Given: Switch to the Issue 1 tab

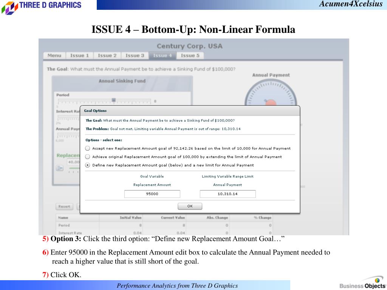Looking at the screenshot, I should 79,56.
